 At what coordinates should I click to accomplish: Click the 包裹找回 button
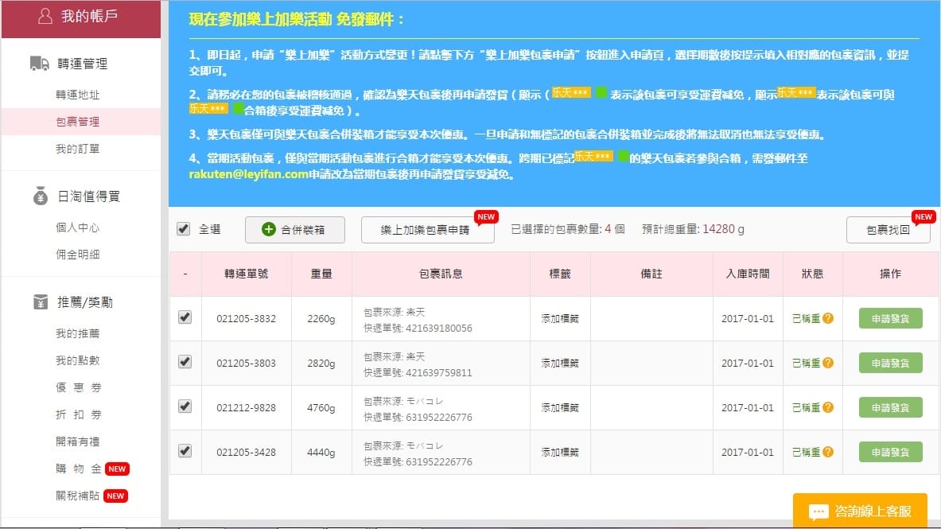tap(888, 231)
